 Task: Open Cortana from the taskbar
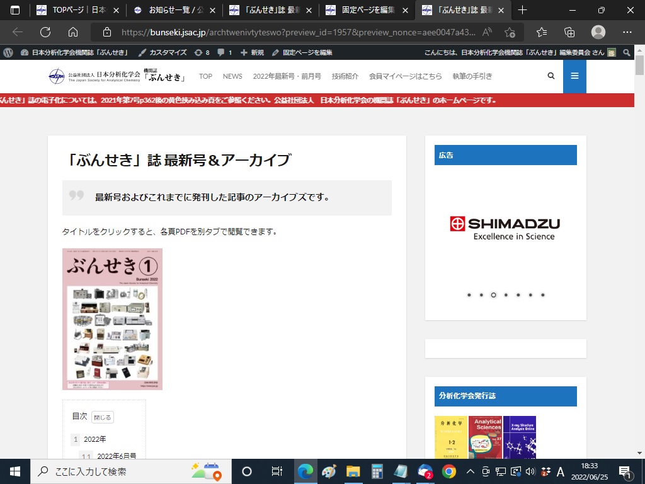pyautogui.click(x=247, y=471)
